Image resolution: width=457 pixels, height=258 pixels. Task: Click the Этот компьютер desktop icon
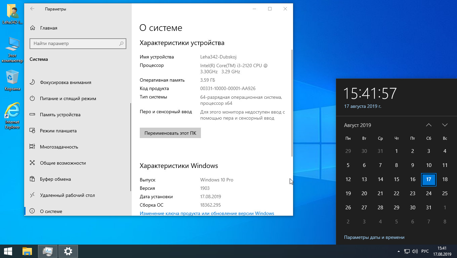point(12,50)
